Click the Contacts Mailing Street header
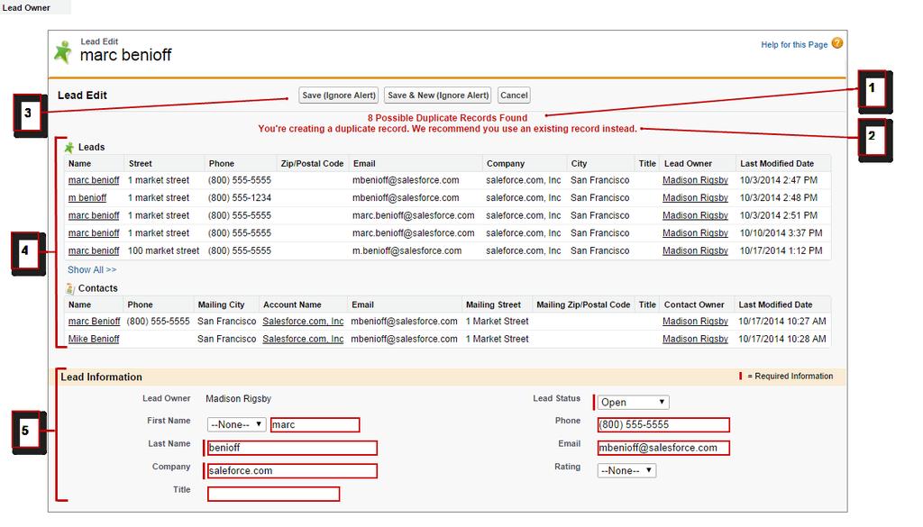This screenshot has width=923, height=527. [493, 304]
